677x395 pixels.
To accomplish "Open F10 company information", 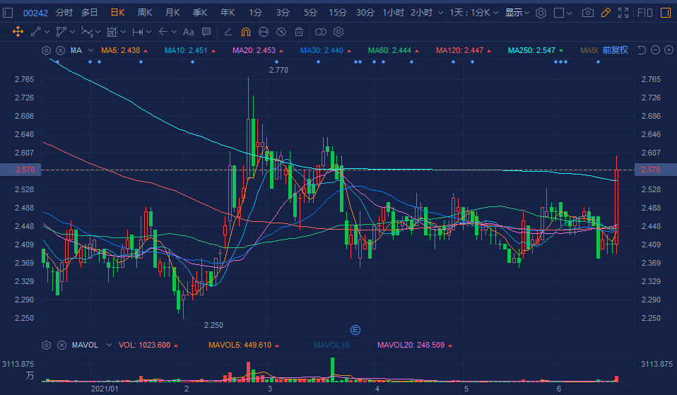I will click(645, 13).
